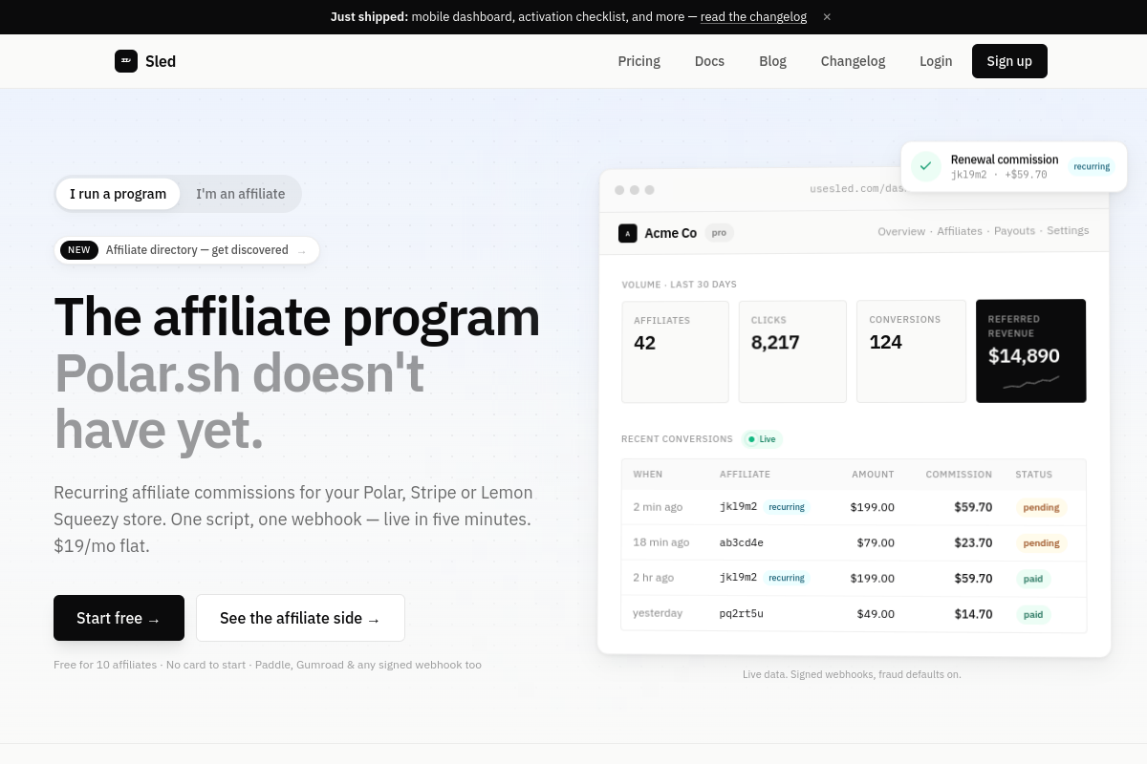The height and width of the screenshot is (764, 1147).
Task: Go to Docs in the navigation
Action: [709, 61]
